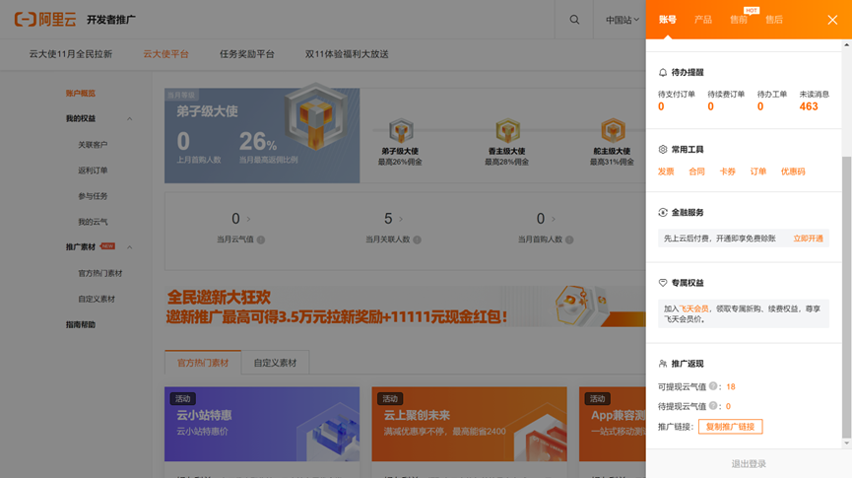Image resolution: width=852 pixels, height=478 pixels.
Task: Select 官方热门素材 in the sidebar
Action: tap(100, 273)
